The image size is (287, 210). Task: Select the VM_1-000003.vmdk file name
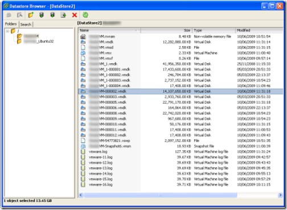(x=109, y=80)
